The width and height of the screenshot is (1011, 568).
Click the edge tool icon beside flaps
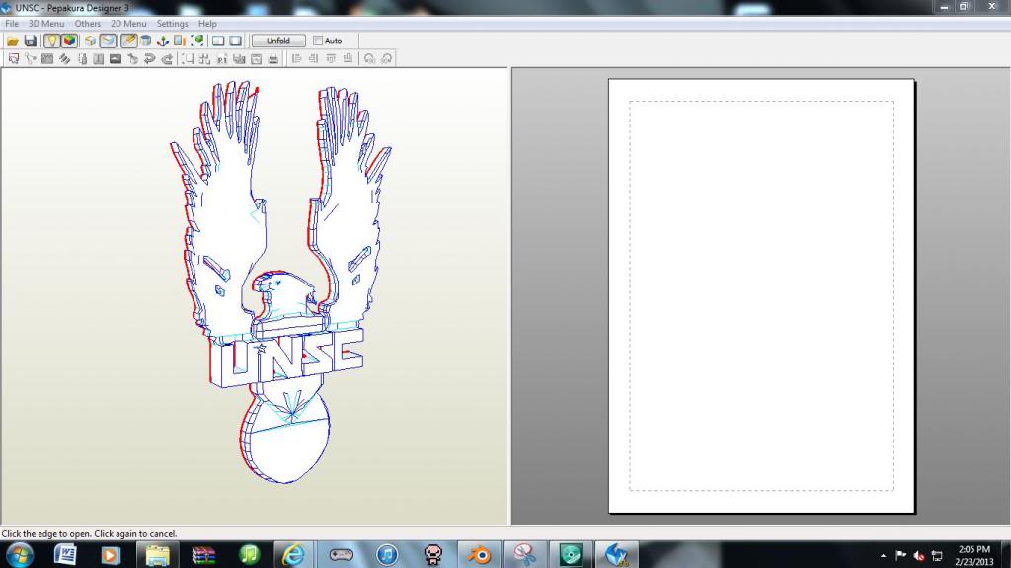pos(82,58)
